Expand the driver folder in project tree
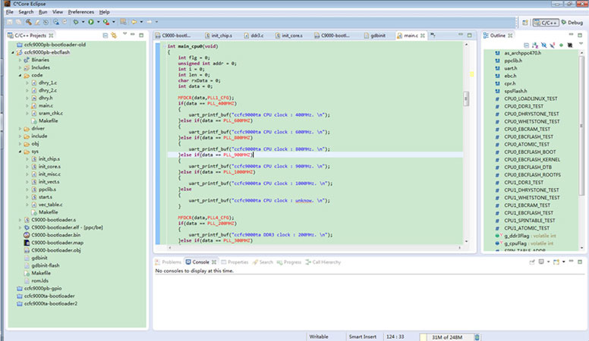Viewport: 589px width, 341px height. coord(20,129)
